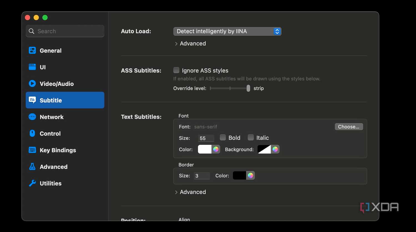Click the sans-serif font name text
This screenshot has width=416, height=232.
click(x=206, y=127)
